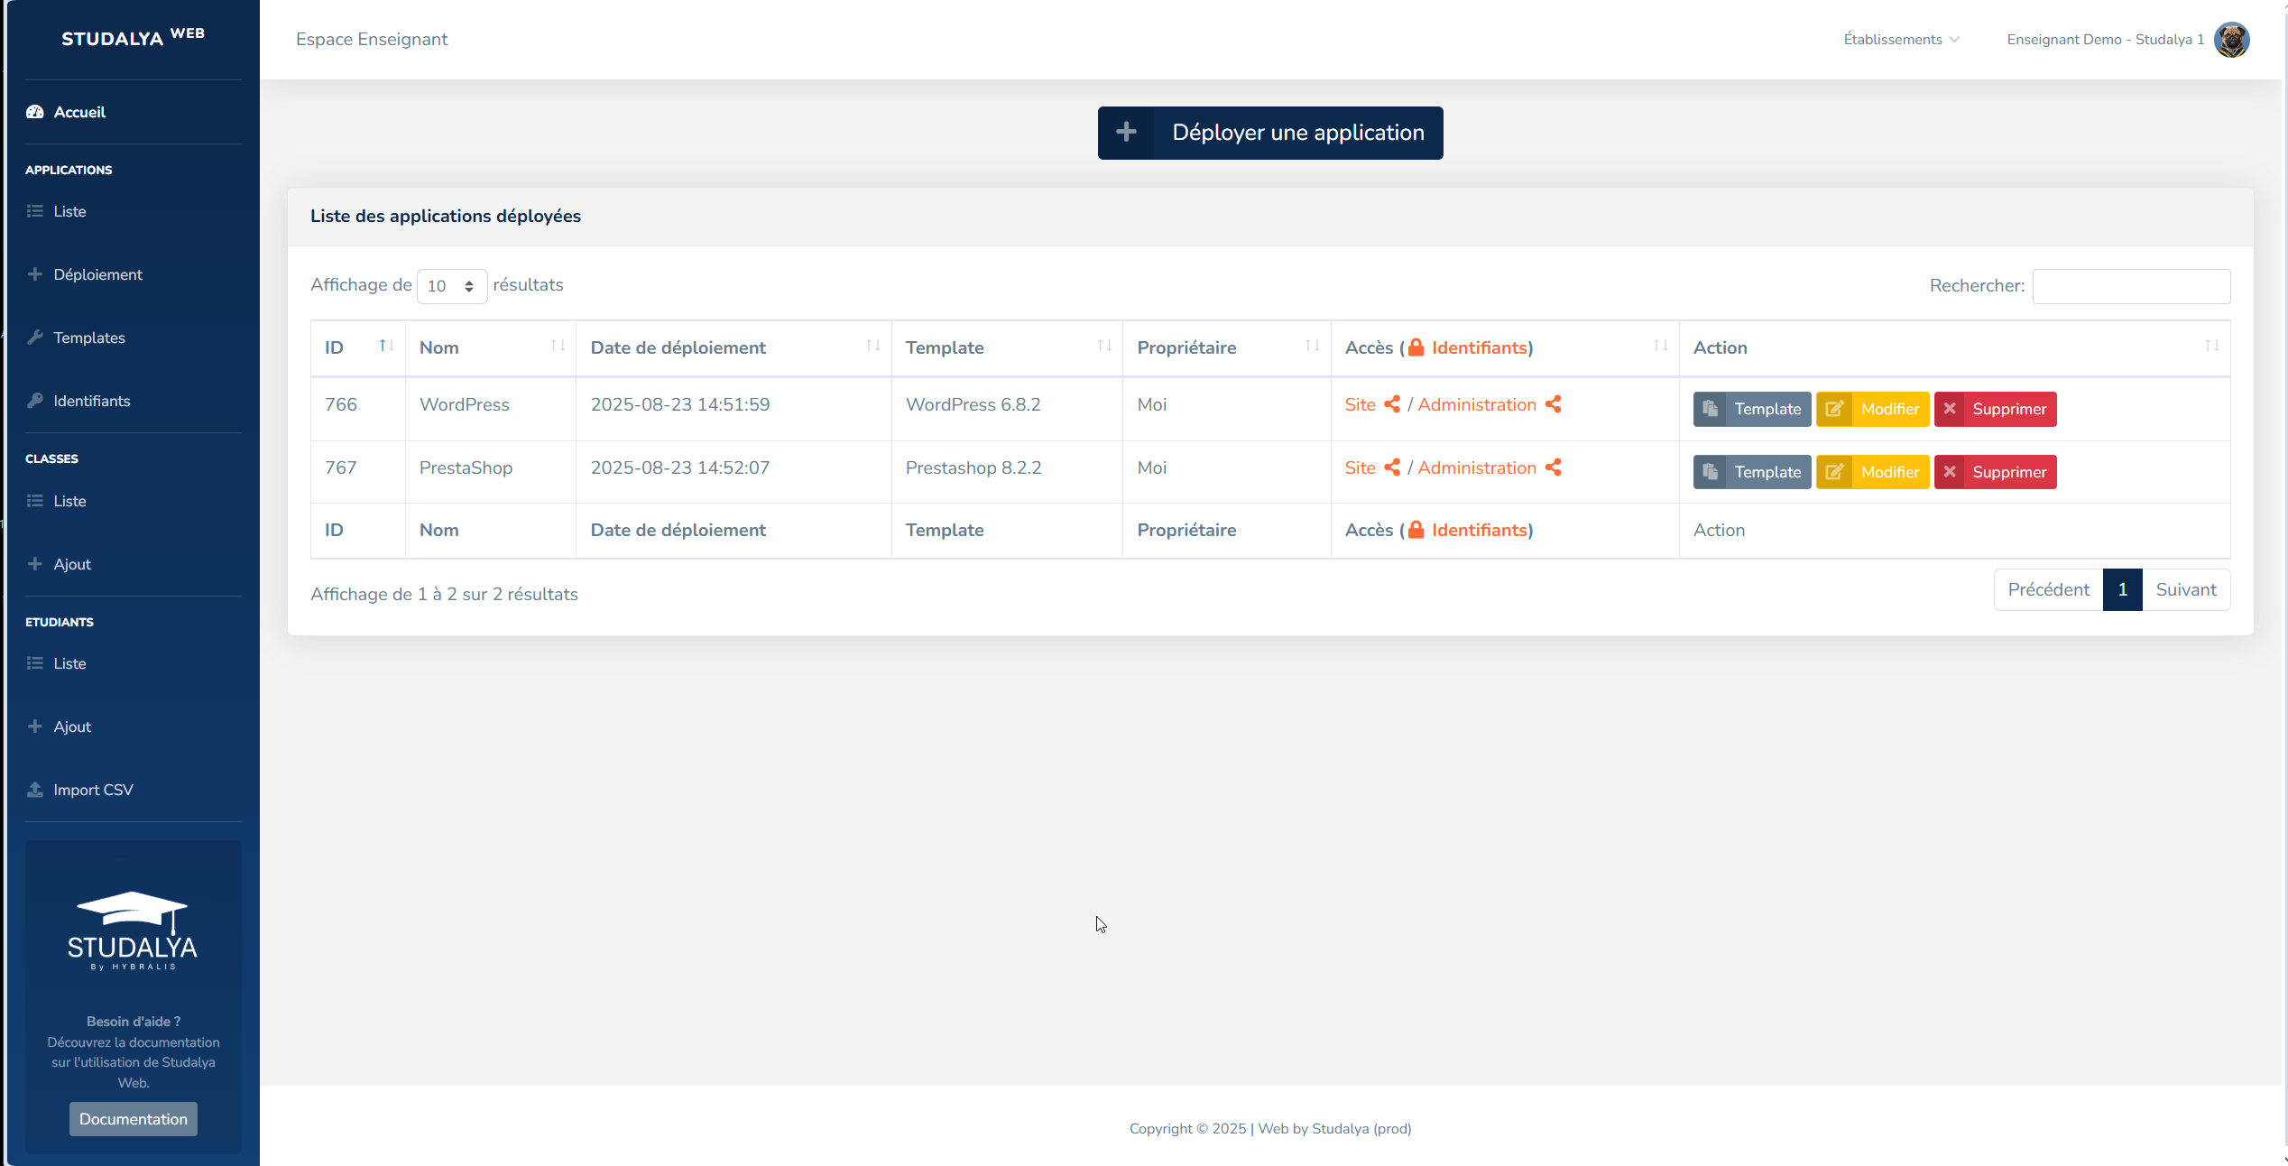Click Modifier edit button for PrestaShop row
Viewport: 2288px width, 1166px height.
(x=1872, y=472)
